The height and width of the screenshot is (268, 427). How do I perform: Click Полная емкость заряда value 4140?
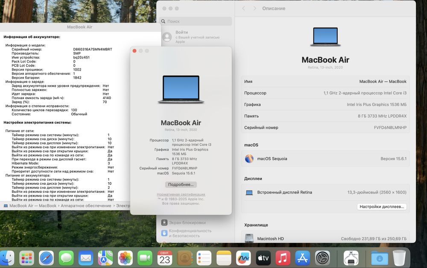[x=107, y=98]
